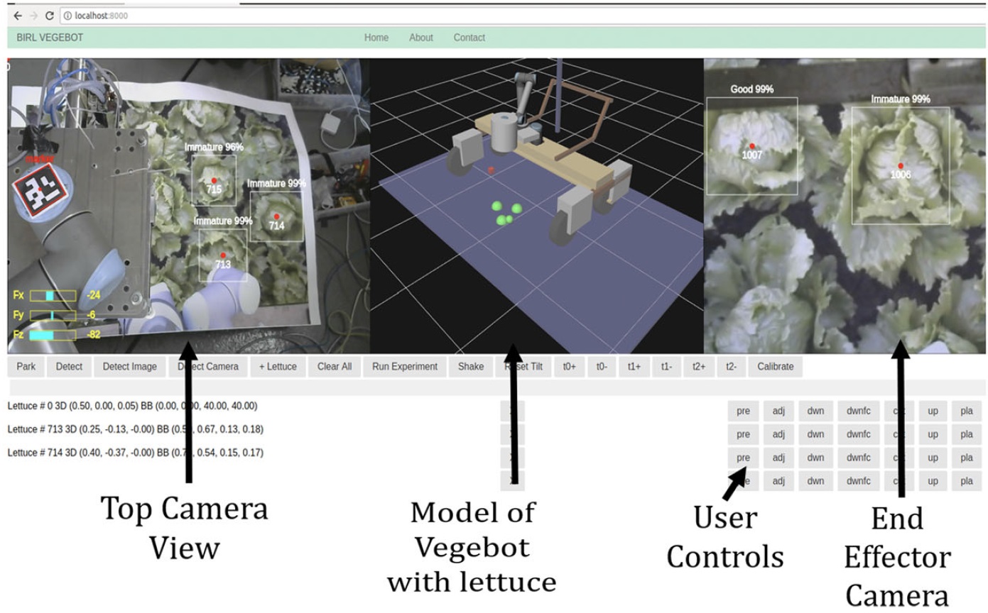Click the Lettuce # 0 3D text row
988x613 pixels.
point(132,407)
